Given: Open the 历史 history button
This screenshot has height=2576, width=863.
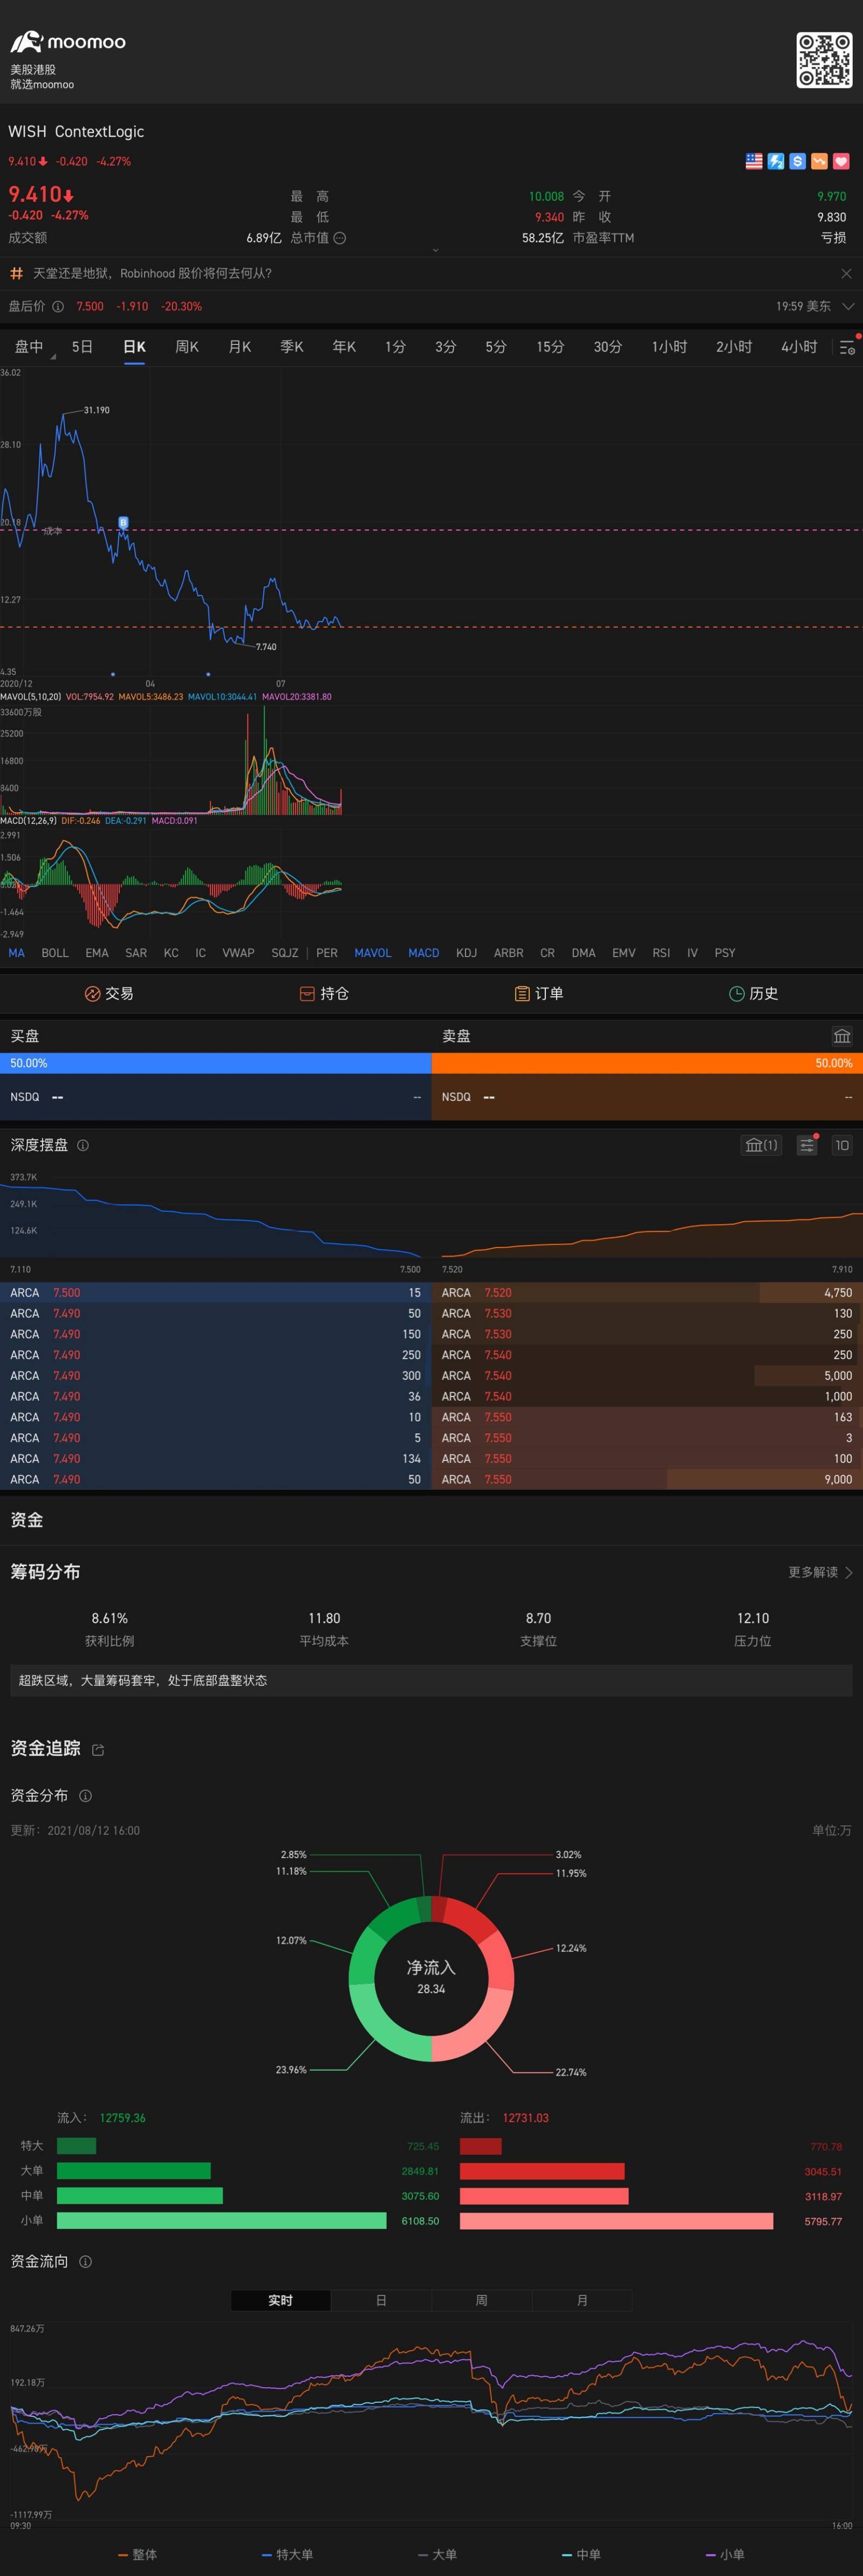Looking at the screenshot, I should point(753,993).
